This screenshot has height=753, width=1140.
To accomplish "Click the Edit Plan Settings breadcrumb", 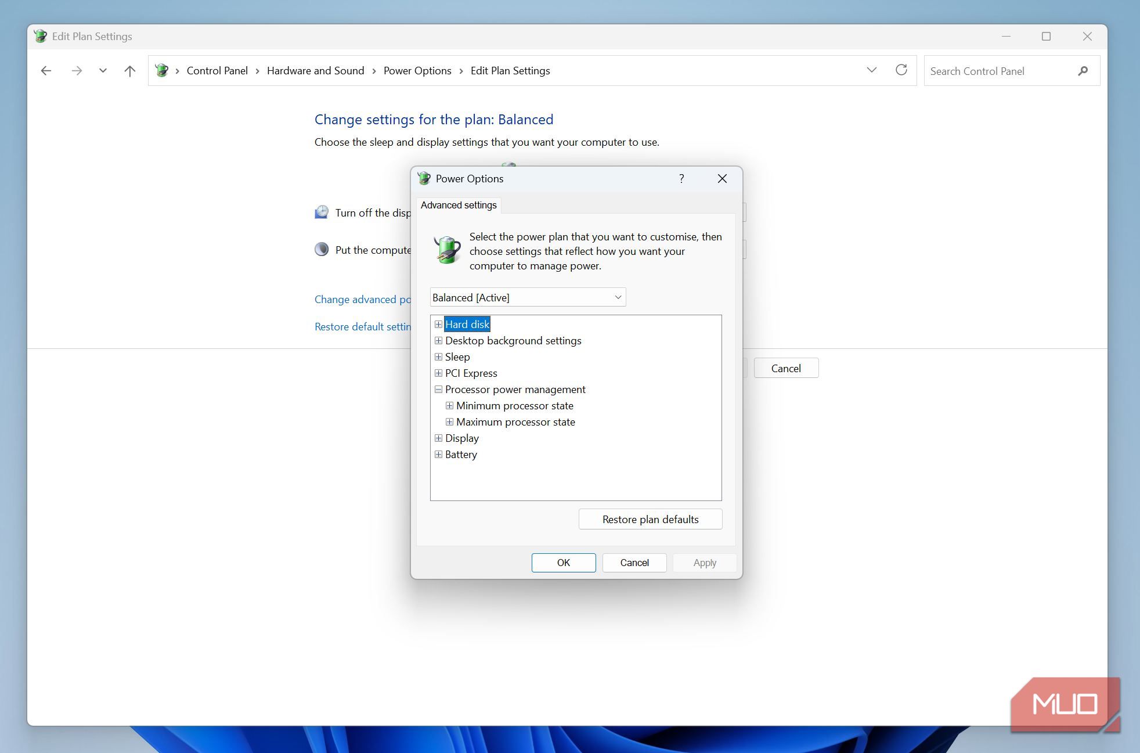I will 510,71.
